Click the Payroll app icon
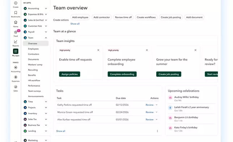Image resolution: width=233 pixels, height=142 pixels. pos(25,32)
